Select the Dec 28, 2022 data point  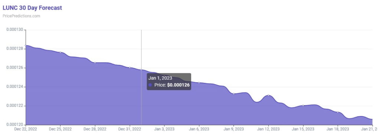(x=95, y=62)
